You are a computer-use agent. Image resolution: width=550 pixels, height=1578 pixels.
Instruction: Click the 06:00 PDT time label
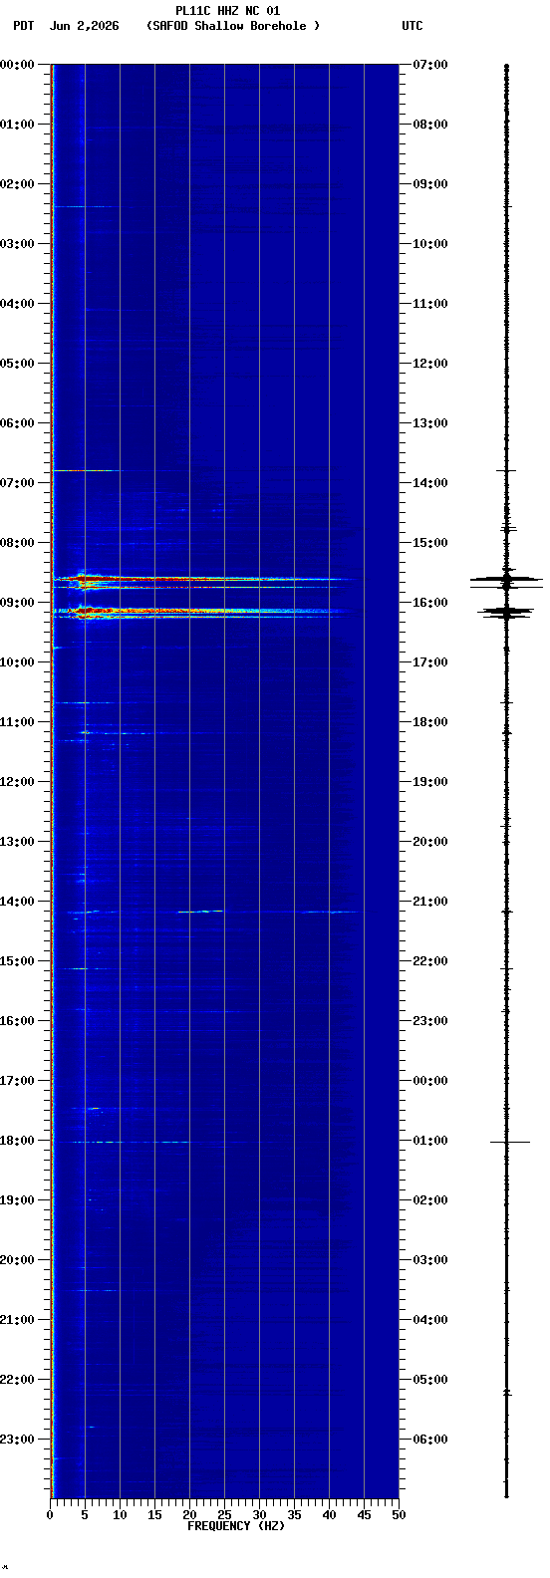click(x=17, y=423)
